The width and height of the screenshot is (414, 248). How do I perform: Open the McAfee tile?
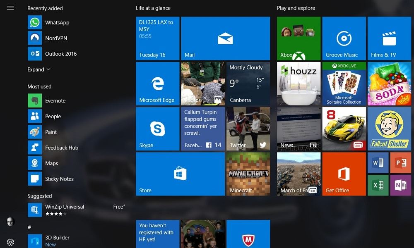coord(248,234)
